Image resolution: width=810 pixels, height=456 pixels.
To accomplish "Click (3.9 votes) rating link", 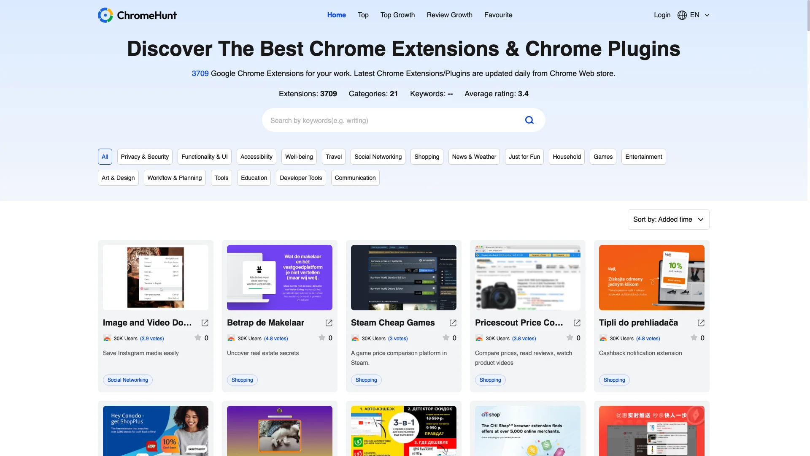I will tap(152, 339).
